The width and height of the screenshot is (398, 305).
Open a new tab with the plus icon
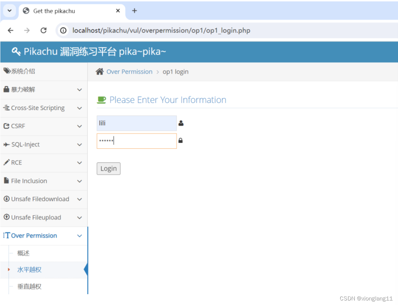[x=135, y=11]
